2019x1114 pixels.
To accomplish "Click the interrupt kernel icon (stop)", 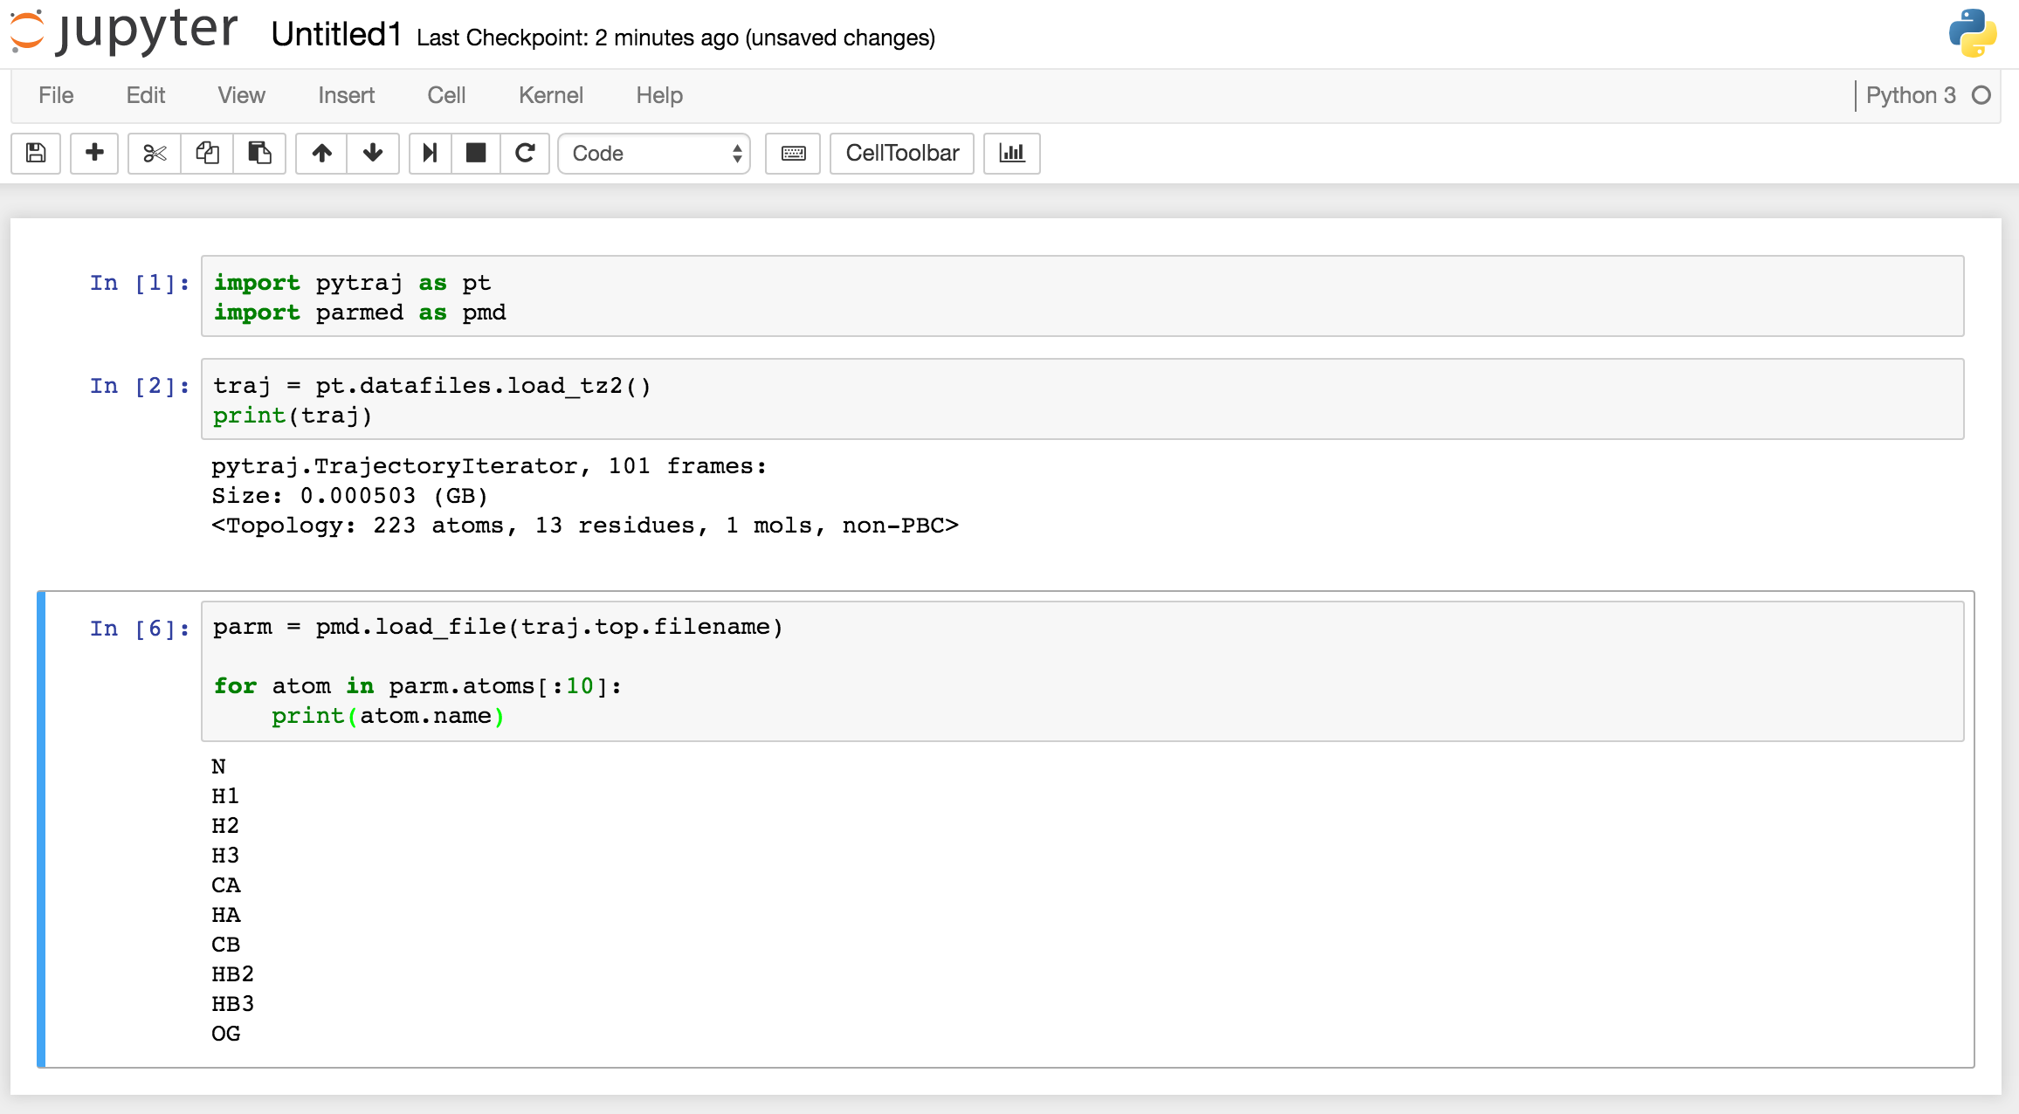I will point(476,151).
